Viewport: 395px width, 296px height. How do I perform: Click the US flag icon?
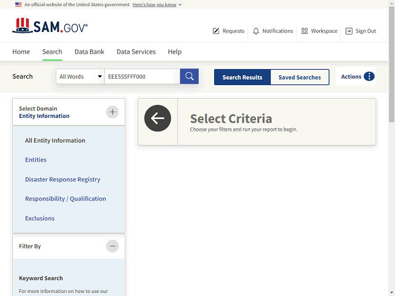pyautogui.click(x=19, y=4)
